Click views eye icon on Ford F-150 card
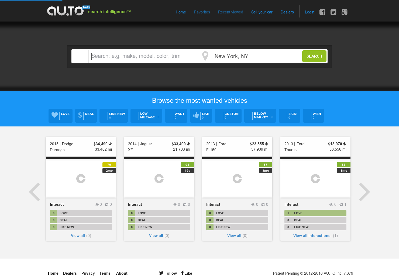Screen dimensions: 399x279 (253, 204)
